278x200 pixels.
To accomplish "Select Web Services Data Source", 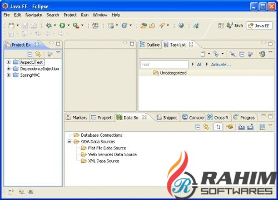I will click(112, 154).
